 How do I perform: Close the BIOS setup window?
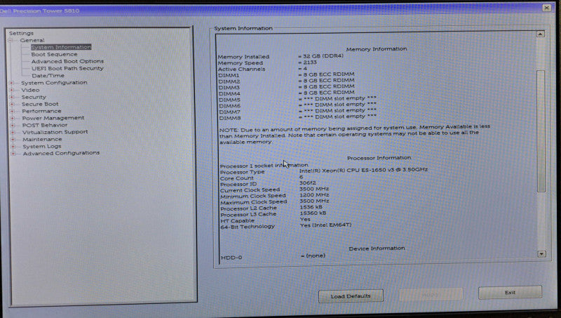[x=546, y=8]
